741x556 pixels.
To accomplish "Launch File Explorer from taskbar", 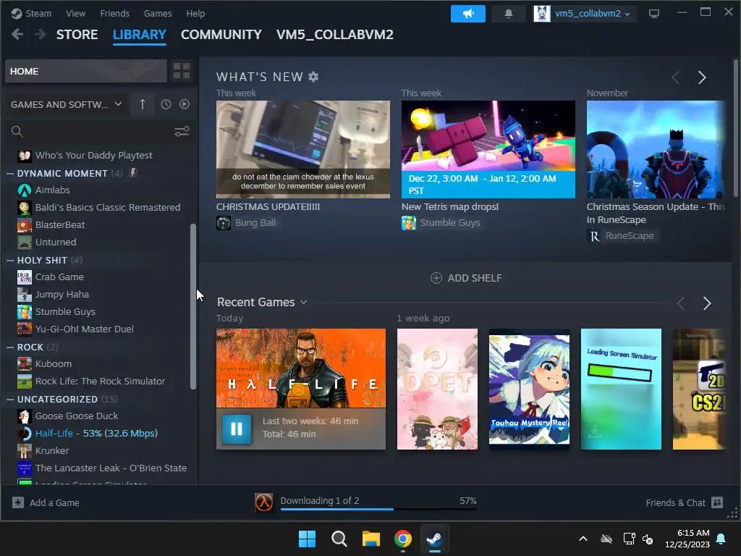I will (371, 539).
